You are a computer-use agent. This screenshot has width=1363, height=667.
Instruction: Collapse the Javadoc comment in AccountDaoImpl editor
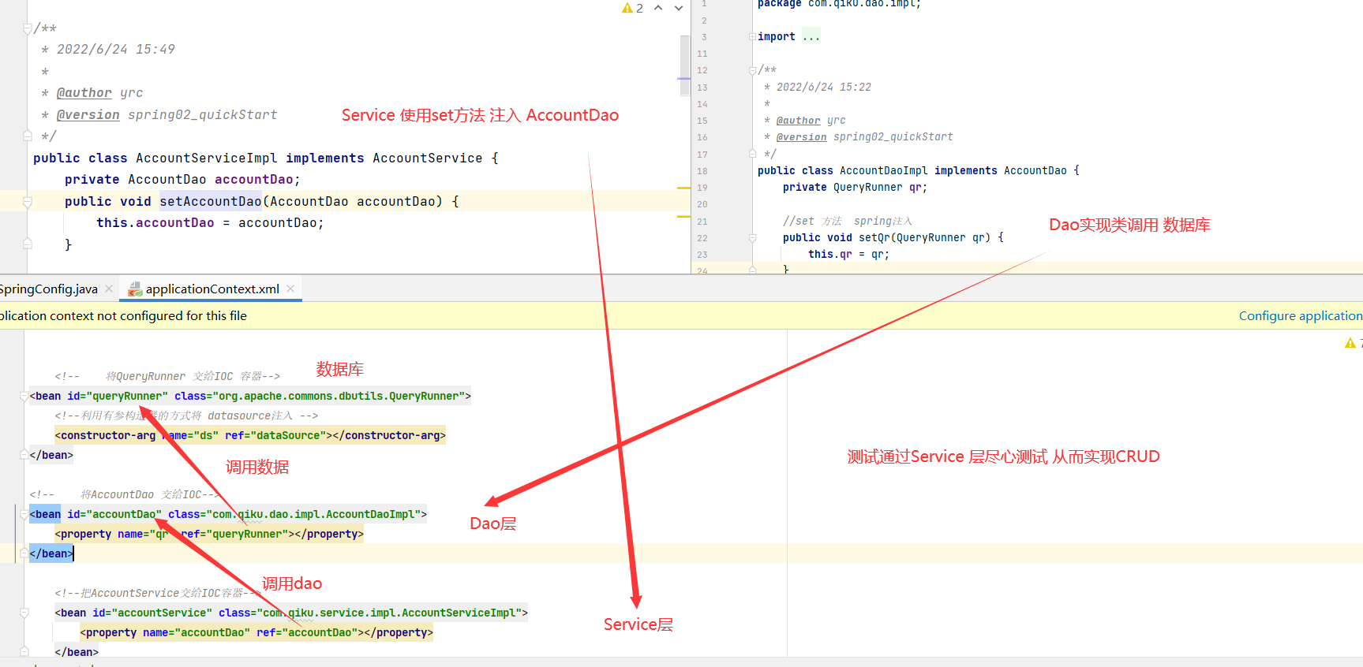click(752, 70)
